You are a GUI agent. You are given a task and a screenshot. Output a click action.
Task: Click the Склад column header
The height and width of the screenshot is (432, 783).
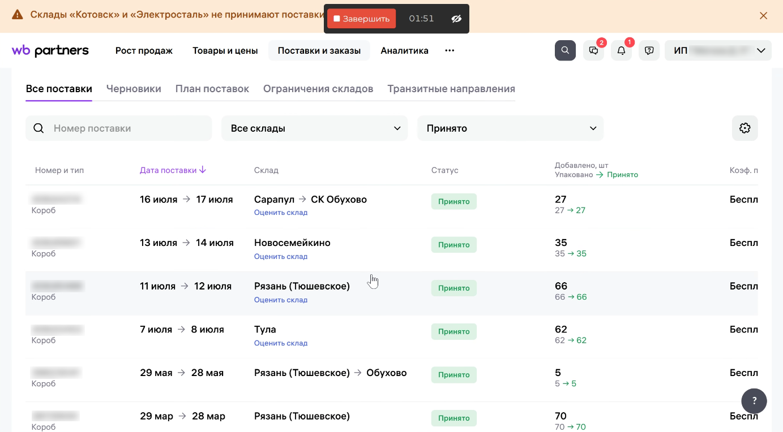(x=266, y=170)
